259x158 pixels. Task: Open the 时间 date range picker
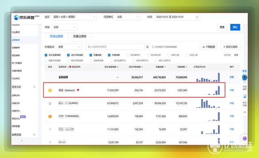[x=177, y=17]
